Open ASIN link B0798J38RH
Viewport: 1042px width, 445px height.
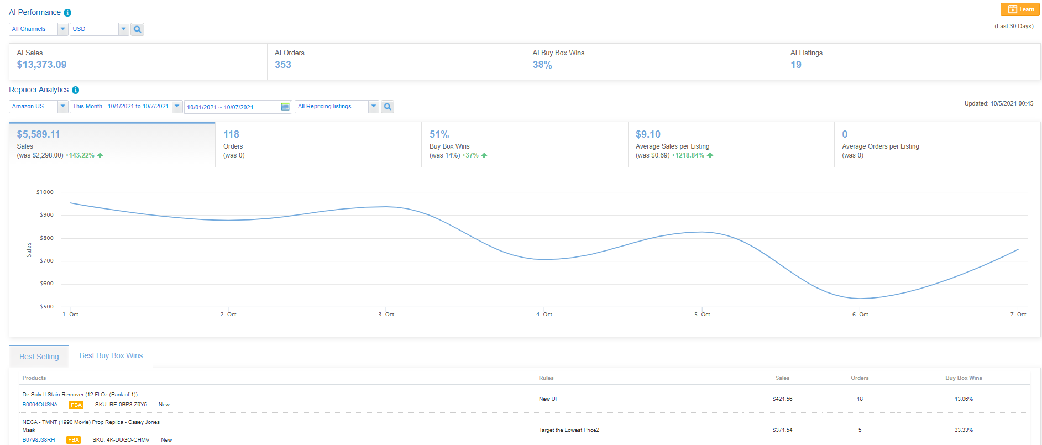[x=39, y=440]
